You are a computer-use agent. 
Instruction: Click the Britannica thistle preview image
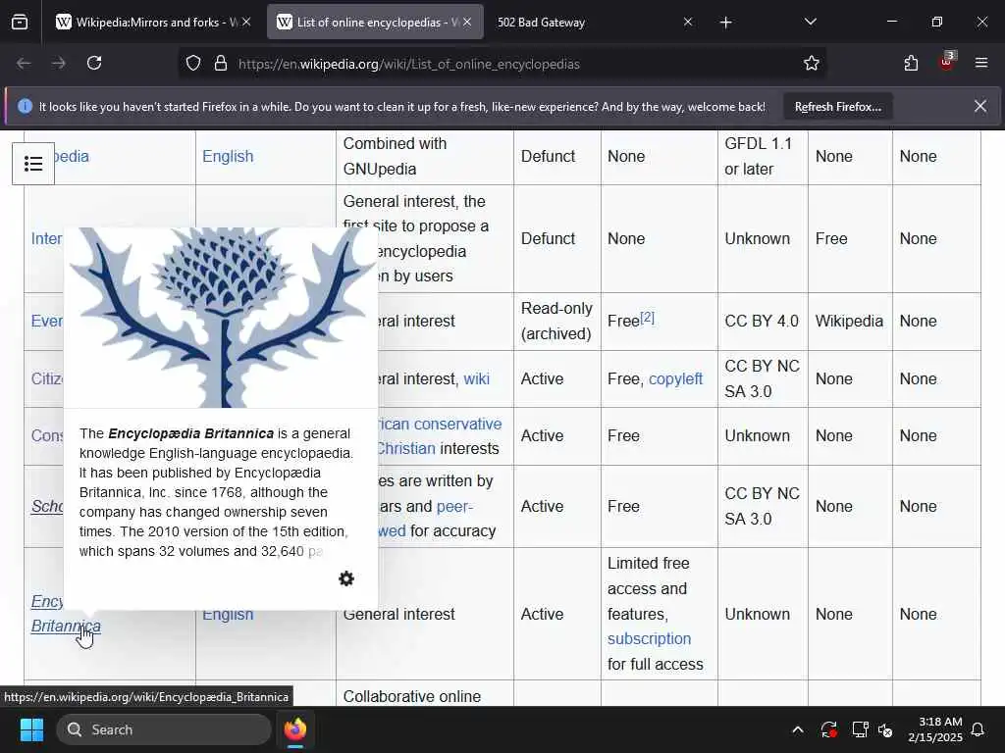(x=221, y=317)
